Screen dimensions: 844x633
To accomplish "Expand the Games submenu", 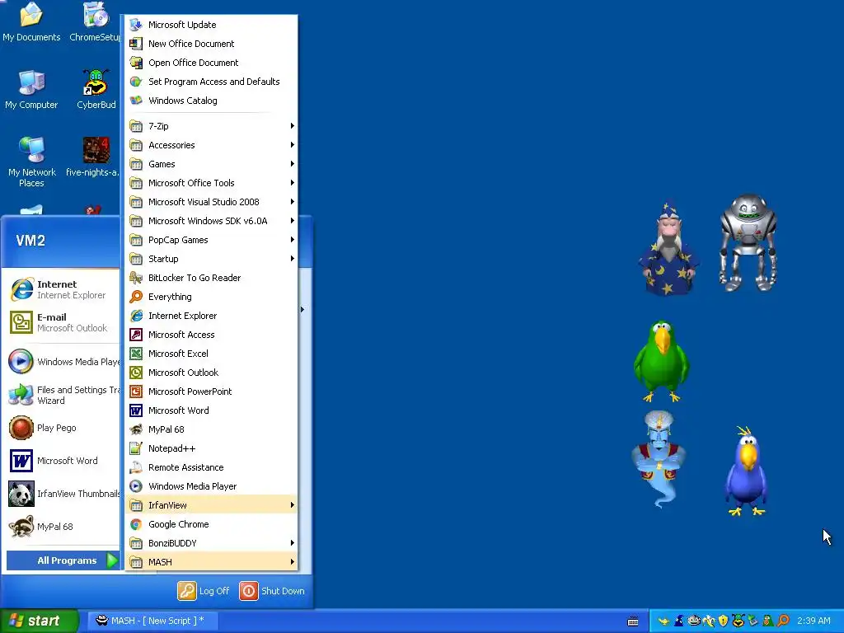I will [211, 164].
